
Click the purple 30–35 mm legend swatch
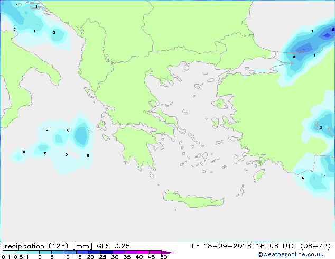(119, 252)
